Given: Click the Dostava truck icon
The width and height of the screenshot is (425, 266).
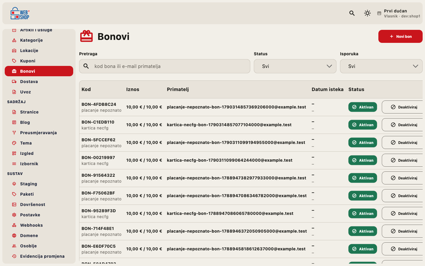Looking at the screenshot, I should click(x=14, y=82).
